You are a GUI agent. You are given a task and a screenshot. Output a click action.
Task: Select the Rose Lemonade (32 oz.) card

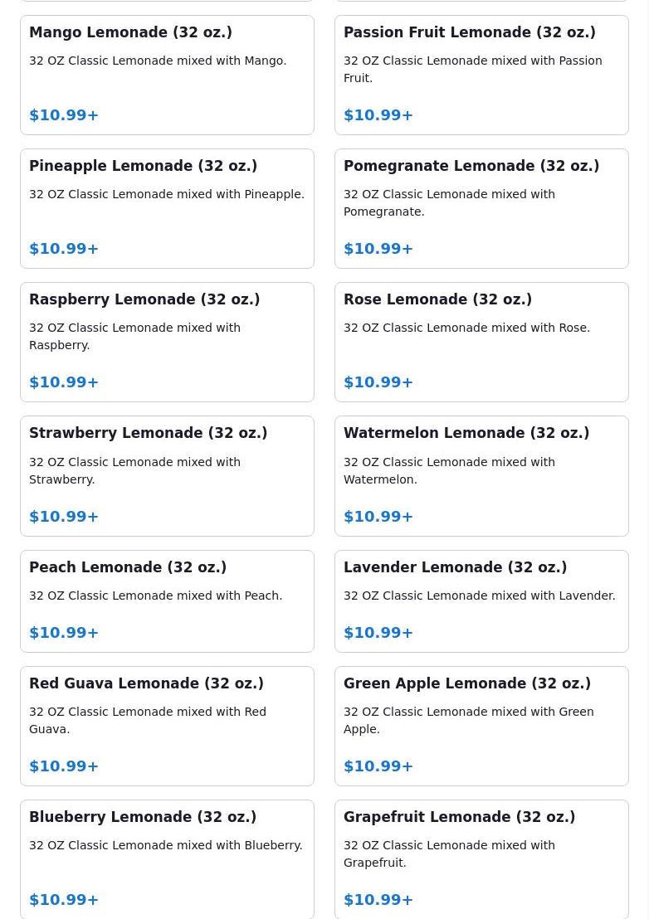(481, 343)
